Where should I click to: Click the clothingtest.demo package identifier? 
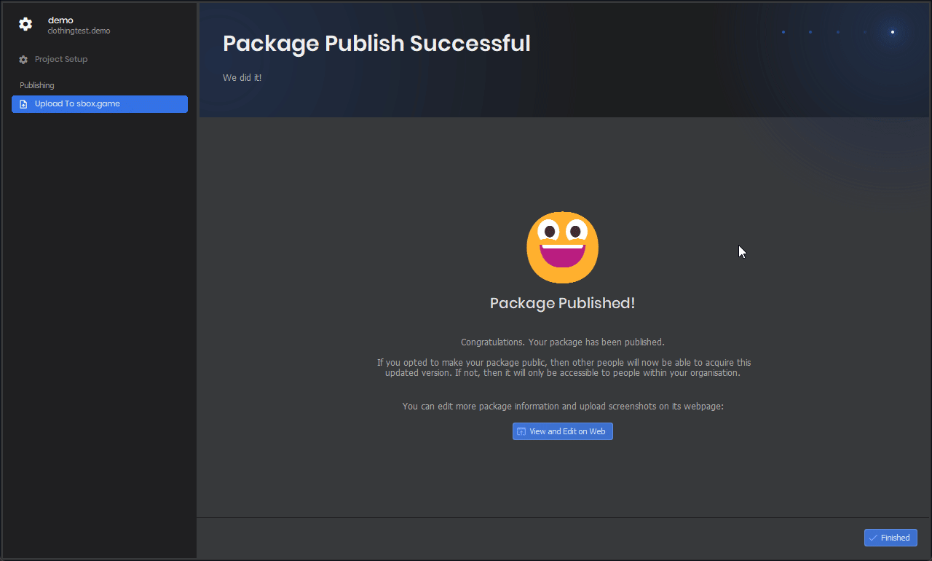tap(79, 31)
